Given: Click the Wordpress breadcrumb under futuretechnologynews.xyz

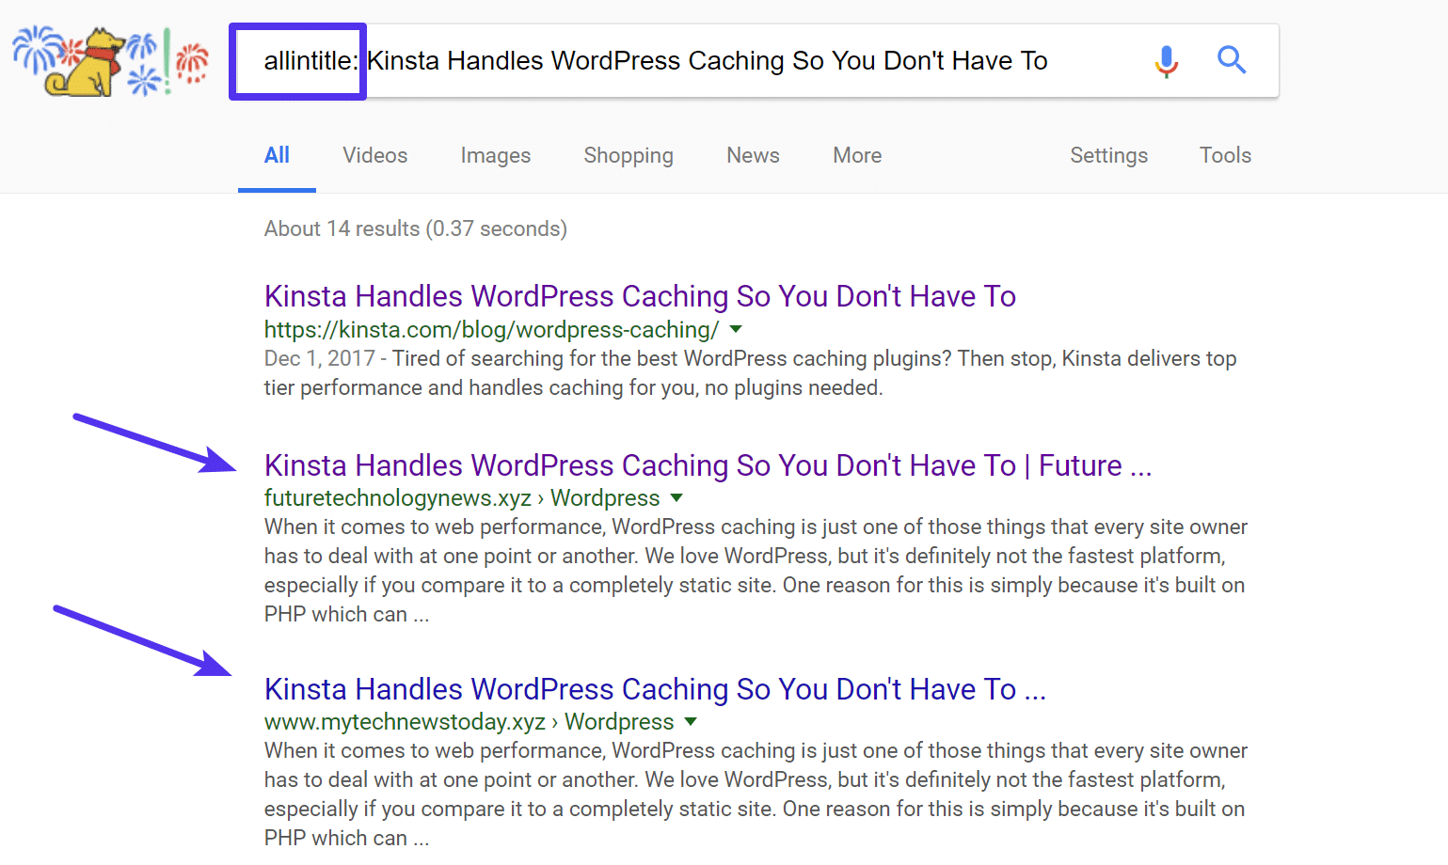Looking at the screenshot, I should click(603, 497).
